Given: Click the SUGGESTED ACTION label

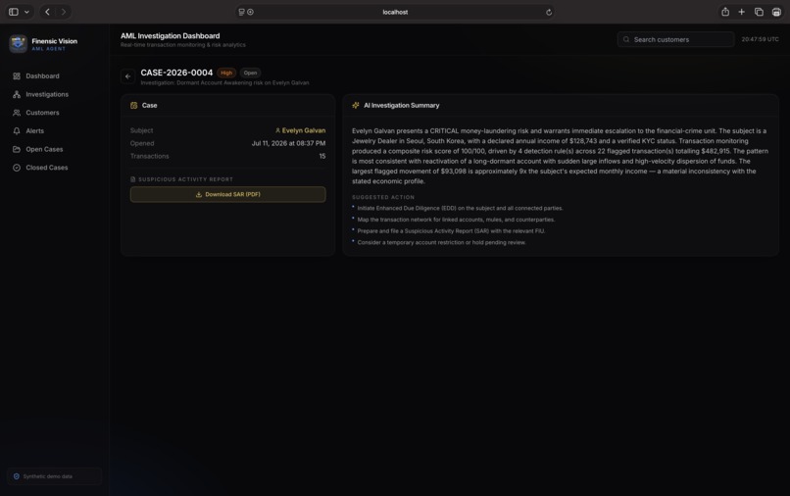Looking at the screenshot, I should click(383, 198).
